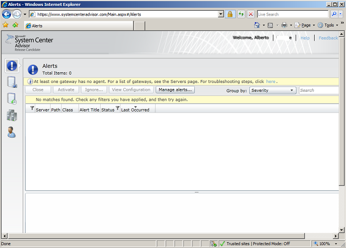Click the alerts Search field

[x=319, y=90]
